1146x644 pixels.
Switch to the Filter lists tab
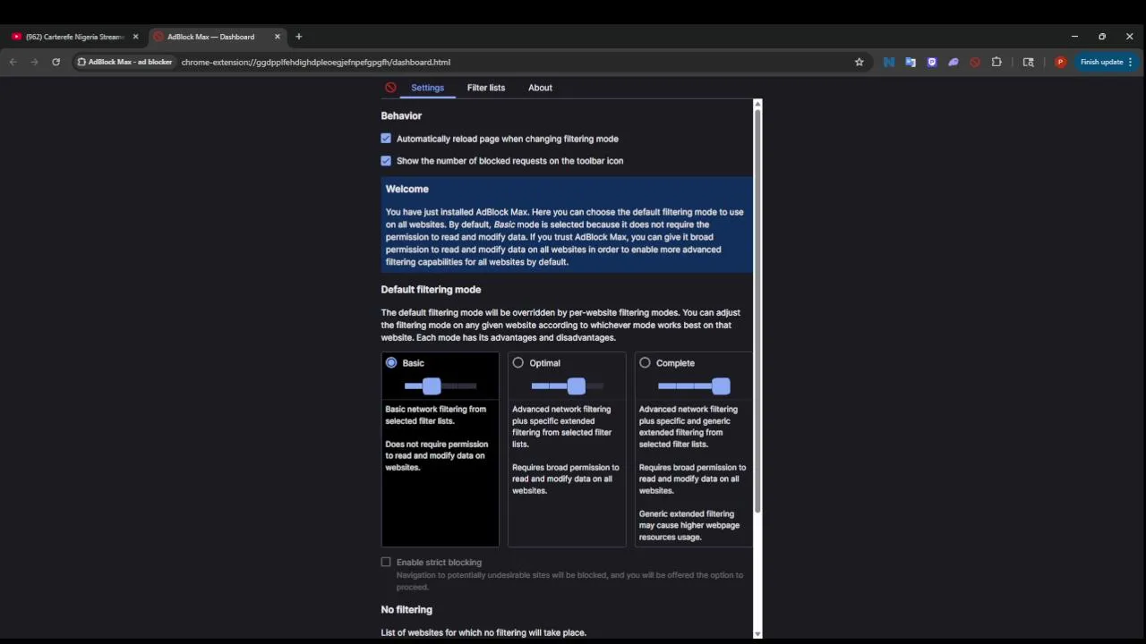(x=486, y=88)
